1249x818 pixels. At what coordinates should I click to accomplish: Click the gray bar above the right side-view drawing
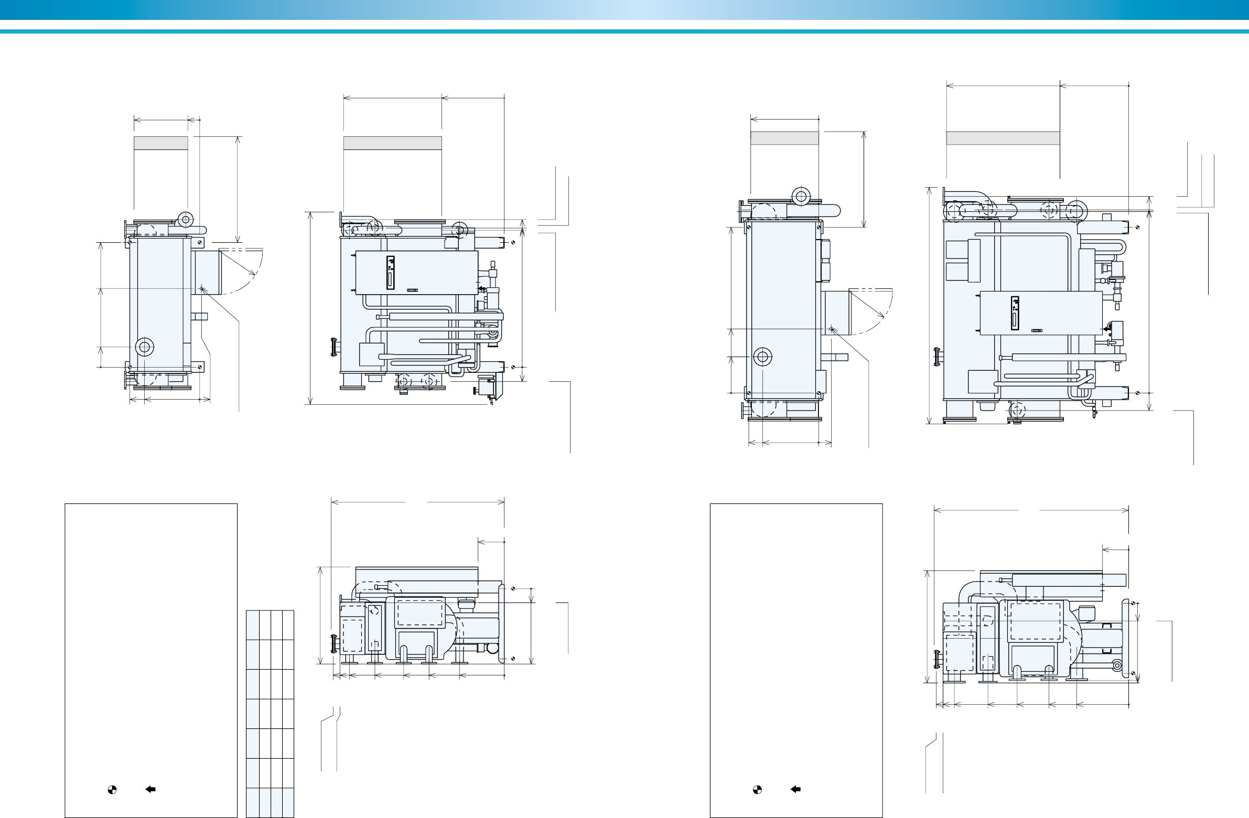pyautogui.click(x=784, y=138)
